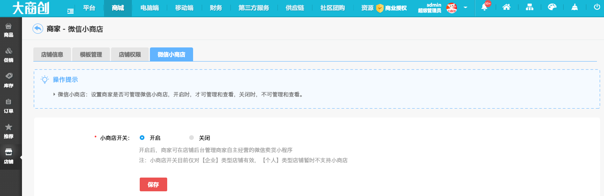Open the 推荐 sidebar section
The width and height of the screenshot is (604, 196).
[9, 131]
